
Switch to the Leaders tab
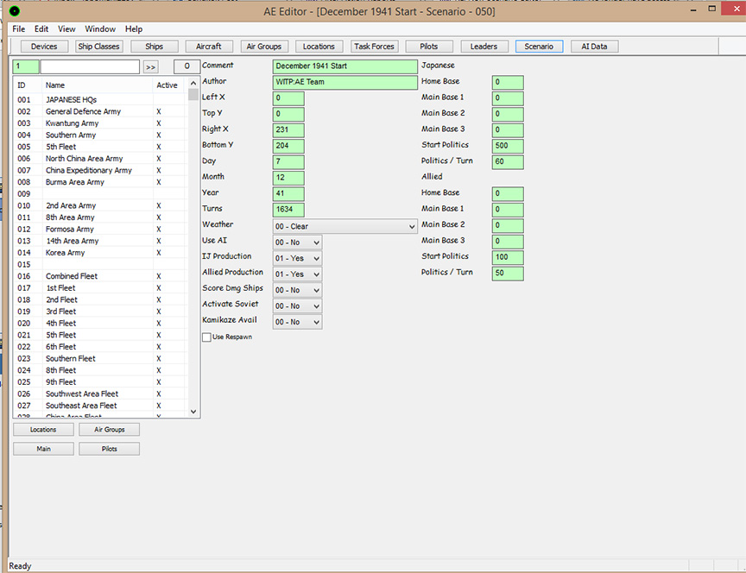(484, 46)
